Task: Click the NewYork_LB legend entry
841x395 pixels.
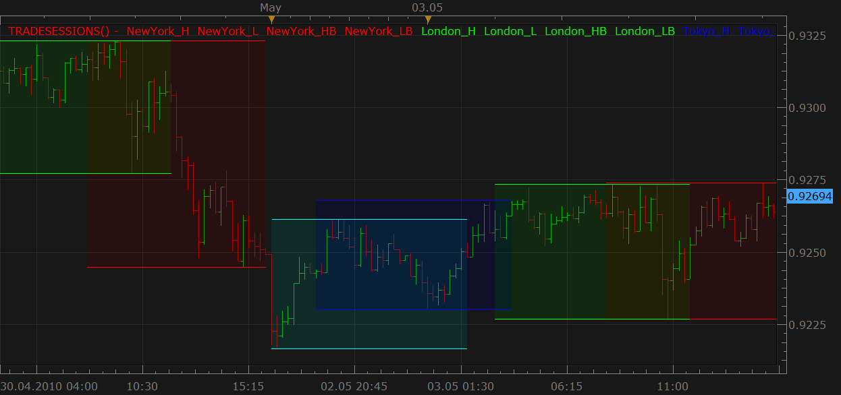Action: (x=379, y=31)
